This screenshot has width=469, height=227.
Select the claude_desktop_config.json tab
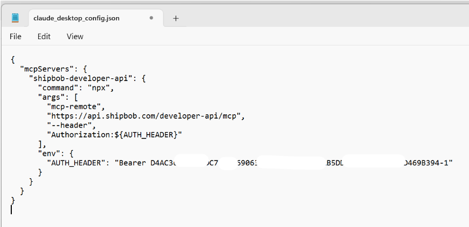pos(96,18)
